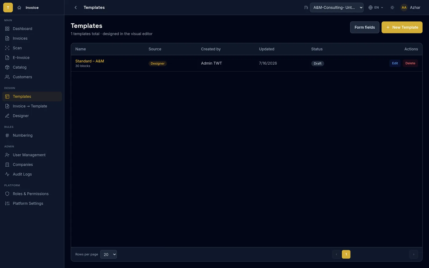Click the New Template button
Viewport: 429px width, 268px height.
tap(402, 27)
